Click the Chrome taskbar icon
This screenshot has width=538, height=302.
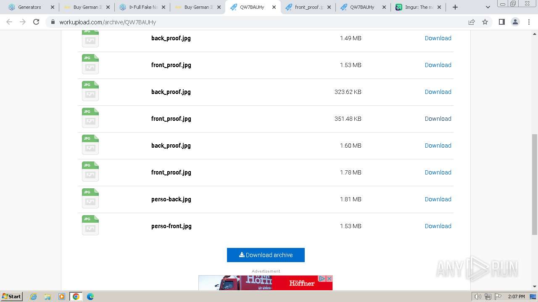coord(76,297)
